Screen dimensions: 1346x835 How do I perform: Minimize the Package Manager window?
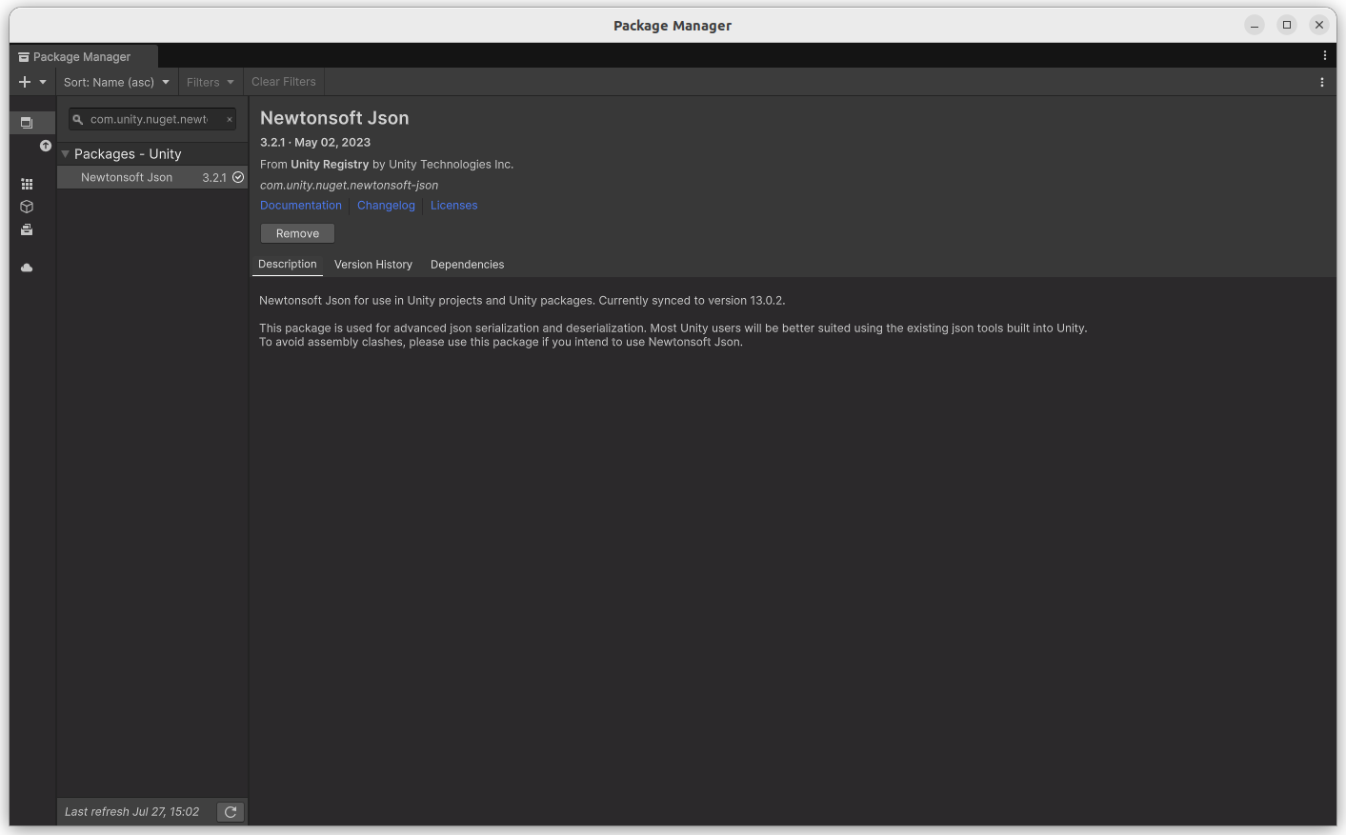(x=1255, y=25)
